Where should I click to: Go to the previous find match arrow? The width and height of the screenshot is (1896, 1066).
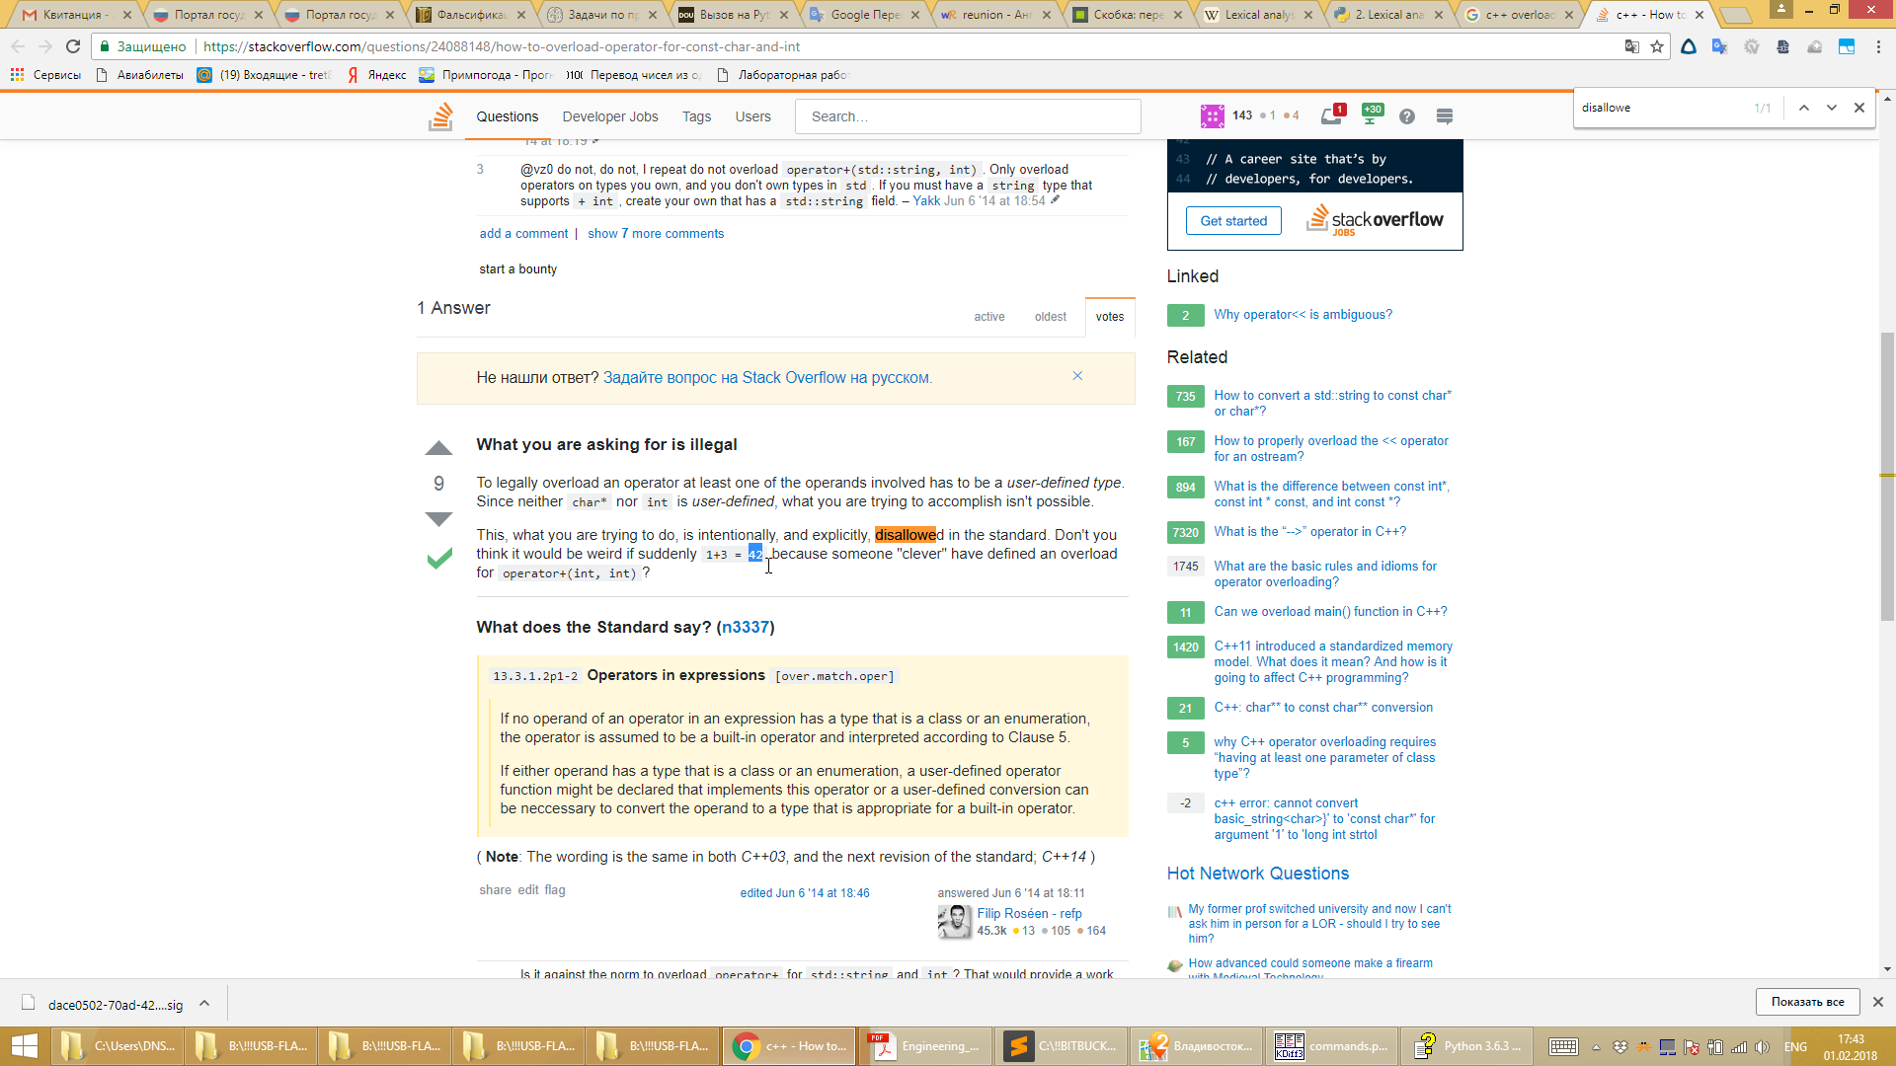[x=1803, y=108]
